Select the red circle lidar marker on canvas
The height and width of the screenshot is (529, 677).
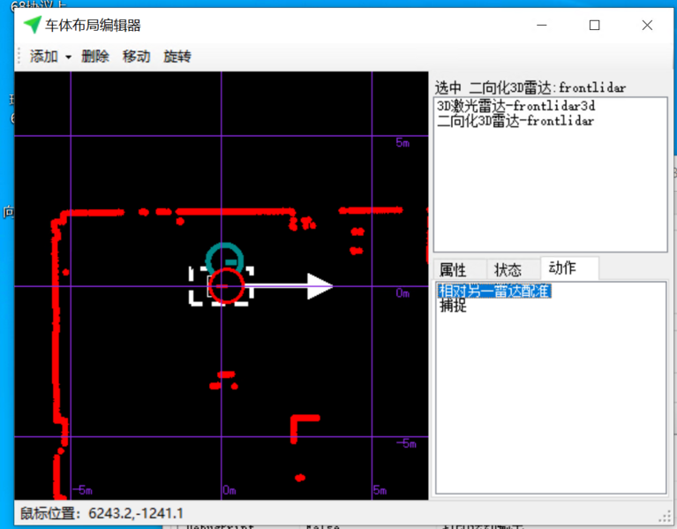pyautogui.click(x=227, y=286)
